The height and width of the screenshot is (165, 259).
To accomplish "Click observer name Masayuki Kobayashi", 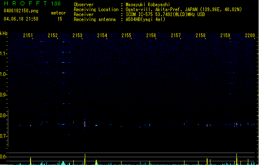I will [x=148, y=5].
